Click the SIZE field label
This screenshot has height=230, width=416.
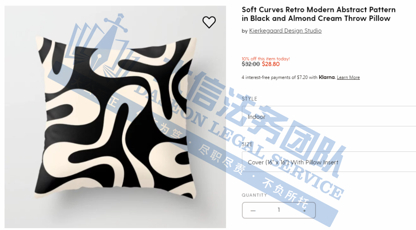(x=247, y=144)
